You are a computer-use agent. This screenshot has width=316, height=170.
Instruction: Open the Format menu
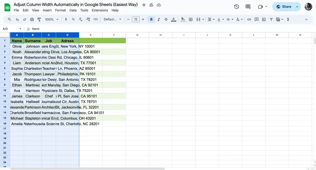(x=60, y=10)
